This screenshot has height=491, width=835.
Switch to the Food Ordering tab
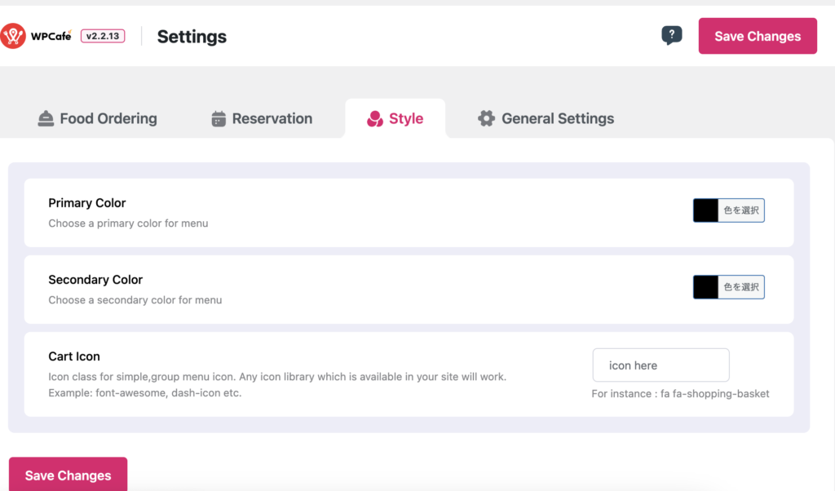(108, 119)
